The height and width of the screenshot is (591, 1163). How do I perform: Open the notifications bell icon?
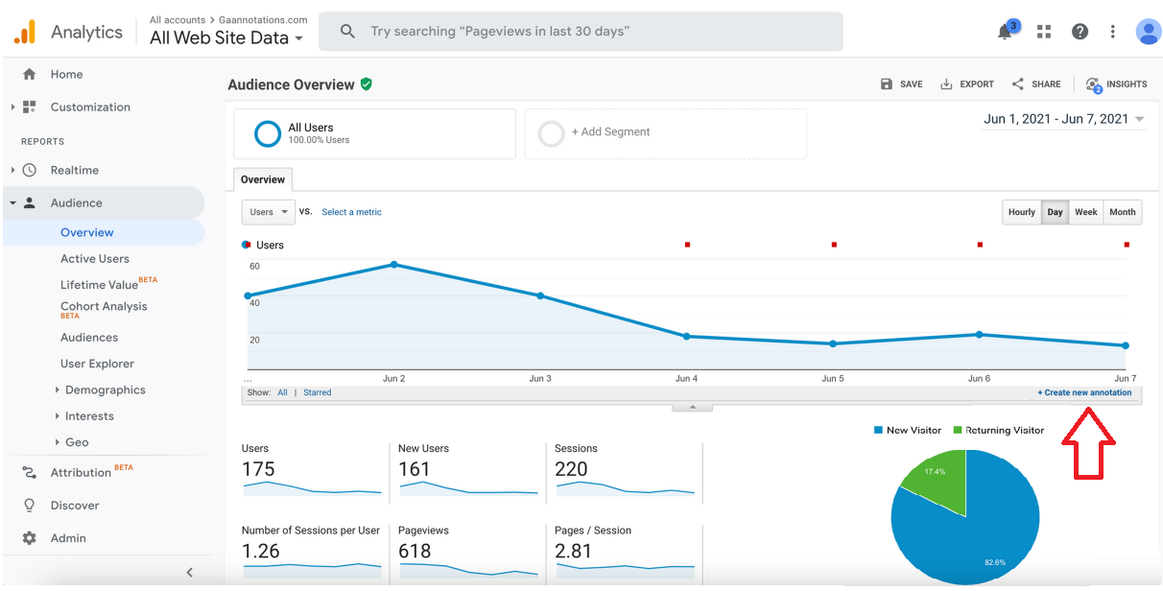1006,31
